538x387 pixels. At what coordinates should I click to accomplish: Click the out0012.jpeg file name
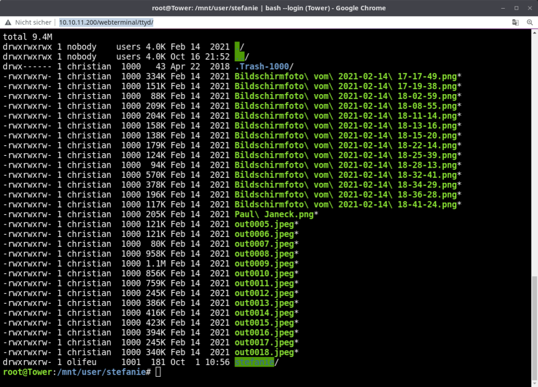[x=266, y=293]
